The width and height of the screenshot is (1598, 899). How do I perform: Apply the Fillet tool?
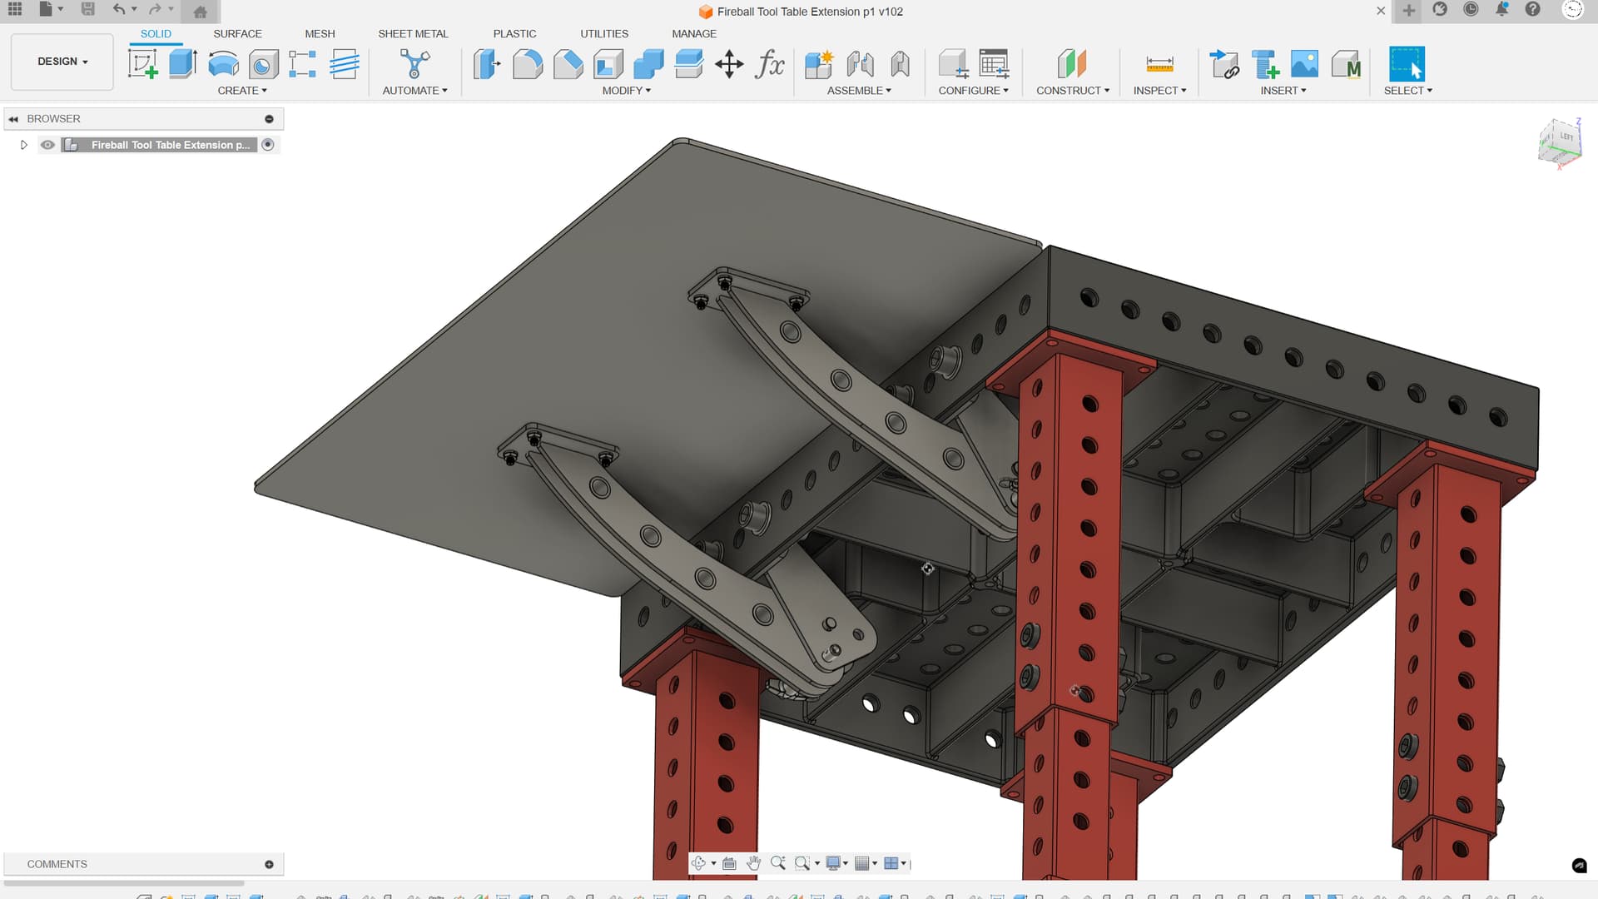point(528,64)
